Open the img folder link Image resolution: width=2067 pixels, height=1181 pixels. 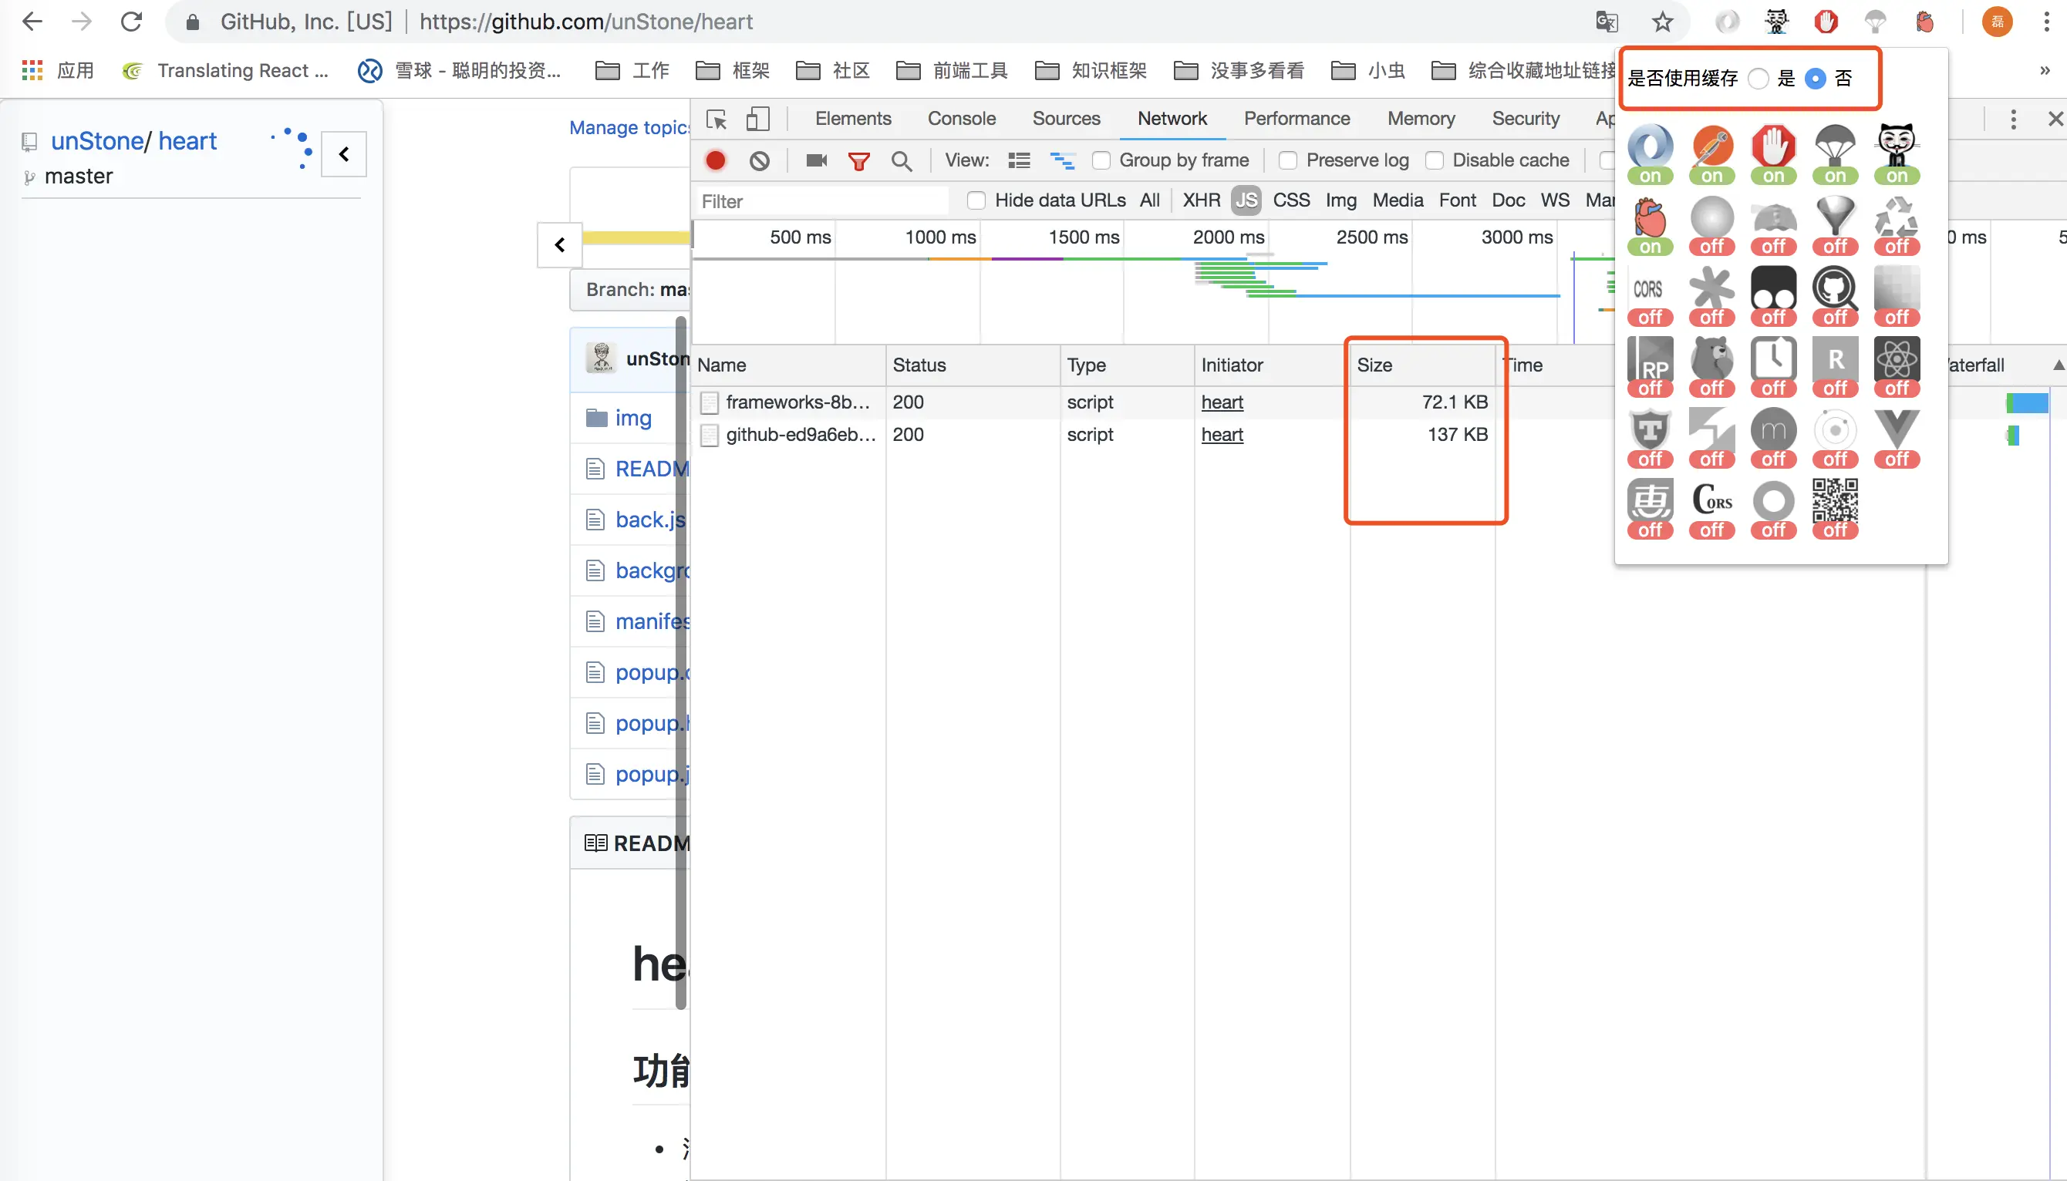[632, 418]
